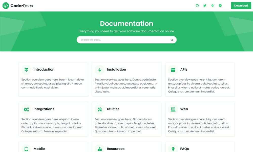Open the Introduction section heading
Viewport: 253px width, 152px height.
click(44, 69)
